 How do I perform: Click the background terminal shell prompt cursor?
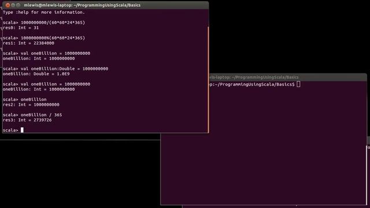[298, 84]
